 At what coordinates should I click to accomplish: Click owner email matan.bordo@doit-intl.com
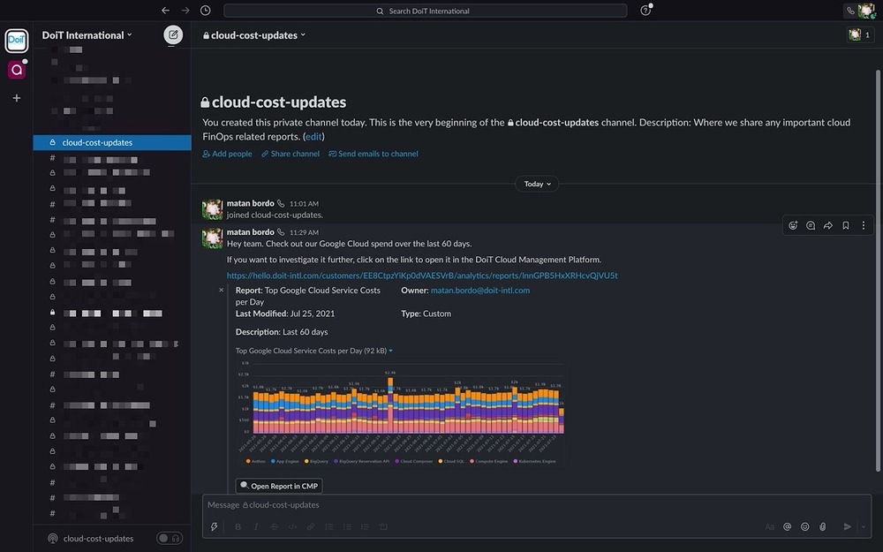click(480, 290)
